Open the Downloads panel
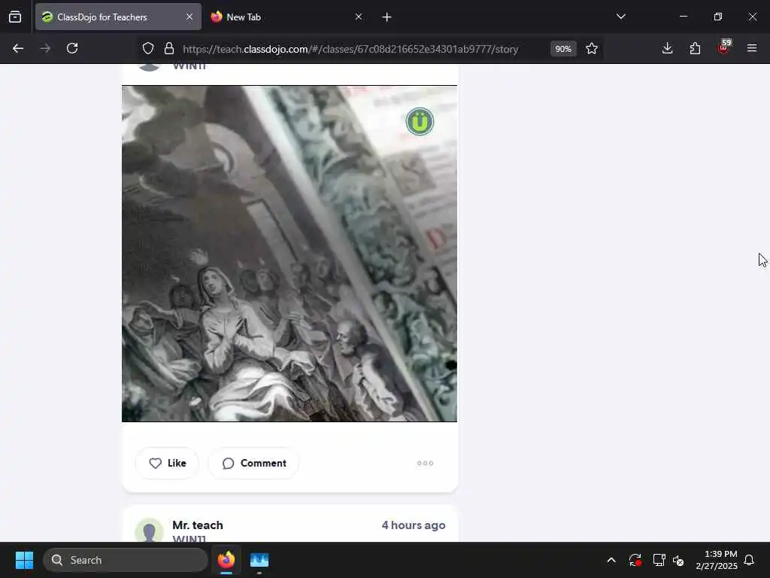Image resolution: width=770 pixels, height=578 pixels. coord(667,48)
